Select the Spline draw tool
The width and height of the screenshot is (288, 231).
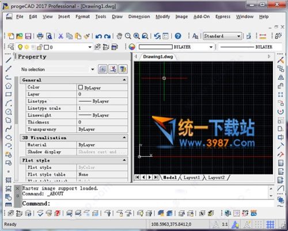9,129
